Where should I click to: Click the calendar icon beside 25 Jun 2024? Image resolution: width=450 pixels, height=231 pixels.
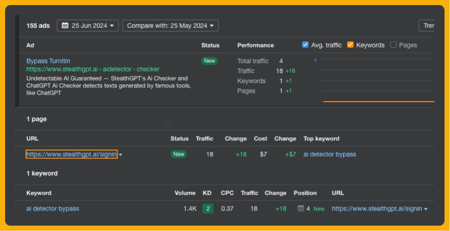65,25
